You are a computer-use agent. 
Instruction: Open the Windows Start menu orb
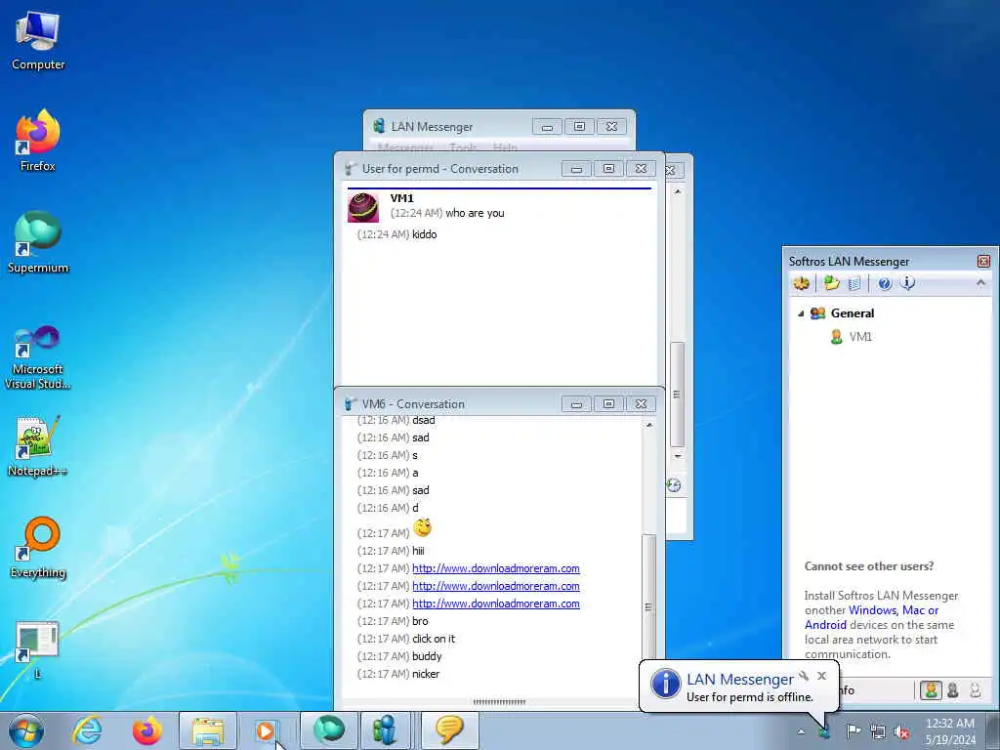point(26,730)
